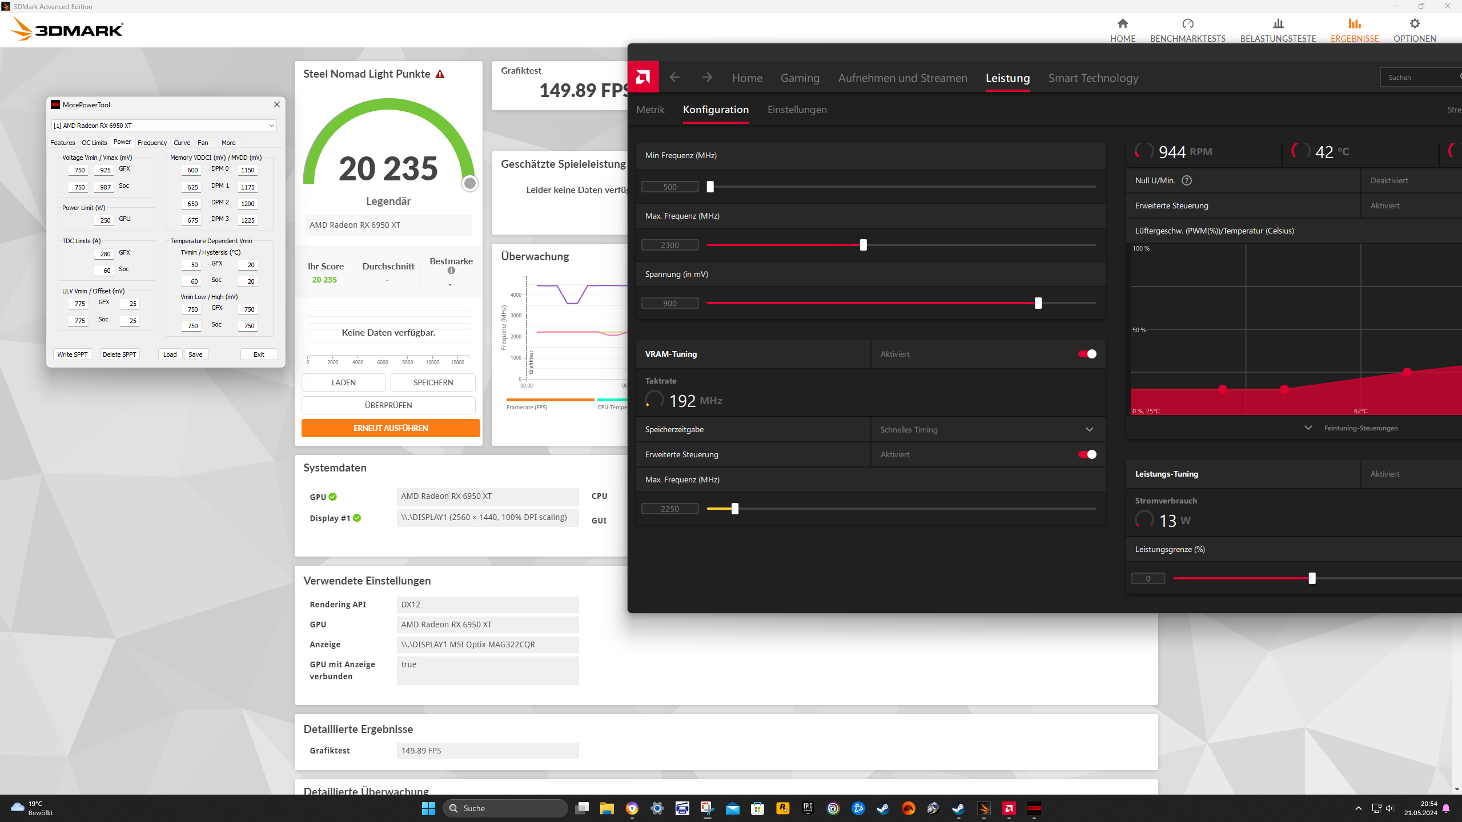Image resolution: width=1462 pixels, height=822 pixels.
Task: Click Max. Frequenz 2300 input field
Action: 670,245
